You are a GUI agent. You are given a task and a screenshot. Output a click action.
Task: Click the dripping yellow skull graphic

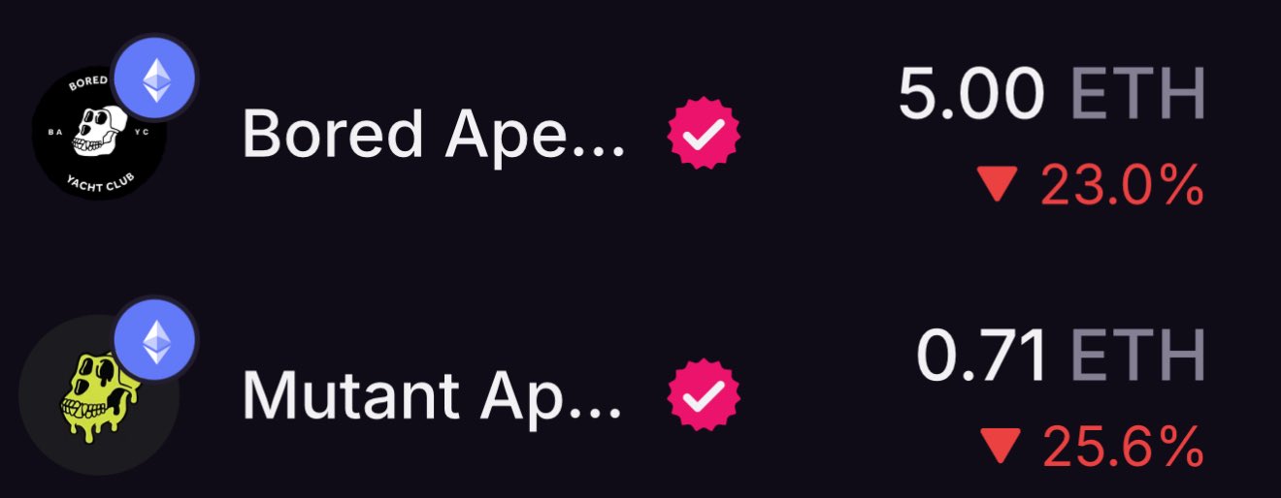click(98, 395)
